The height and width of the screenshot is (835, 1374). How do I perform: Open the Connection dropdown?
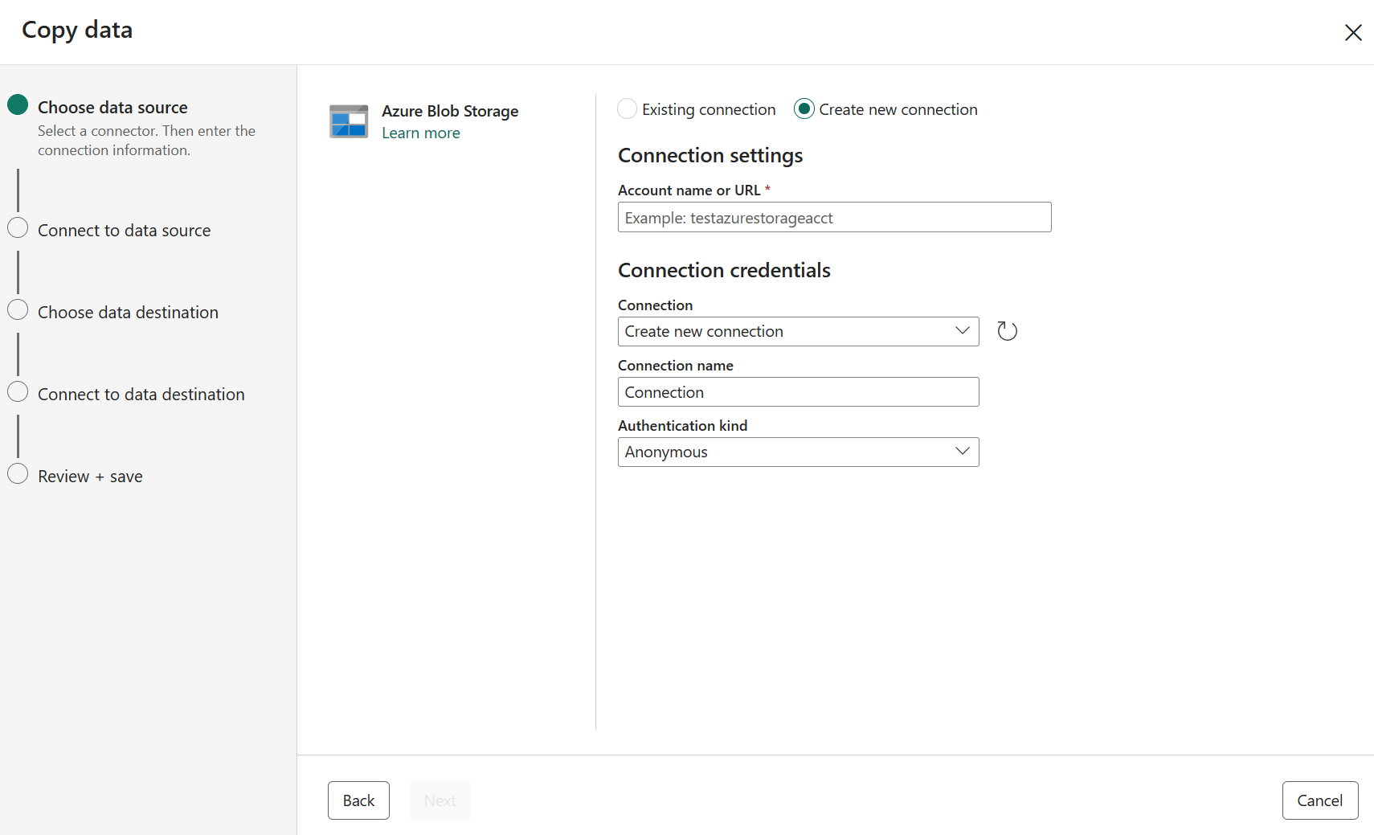pyautogui.click(x=798, y=331)
